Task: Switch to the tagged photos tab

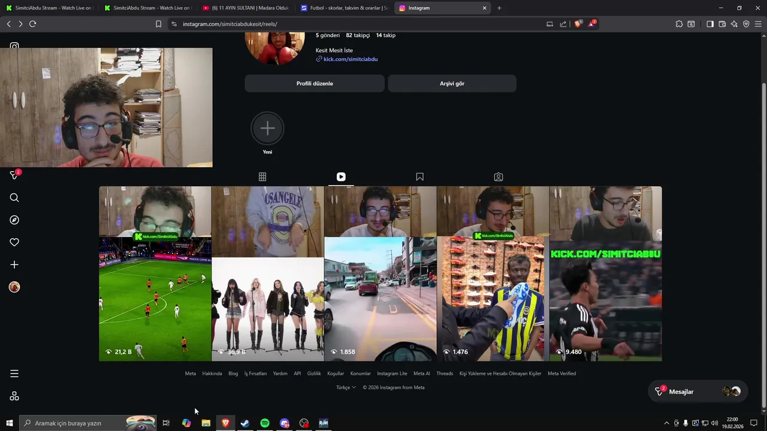Action: (499, 177)
